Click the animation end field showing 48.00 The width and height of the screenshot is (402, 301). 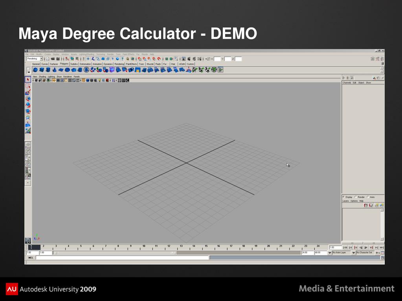pyautogui.click(x=321, y=253)
